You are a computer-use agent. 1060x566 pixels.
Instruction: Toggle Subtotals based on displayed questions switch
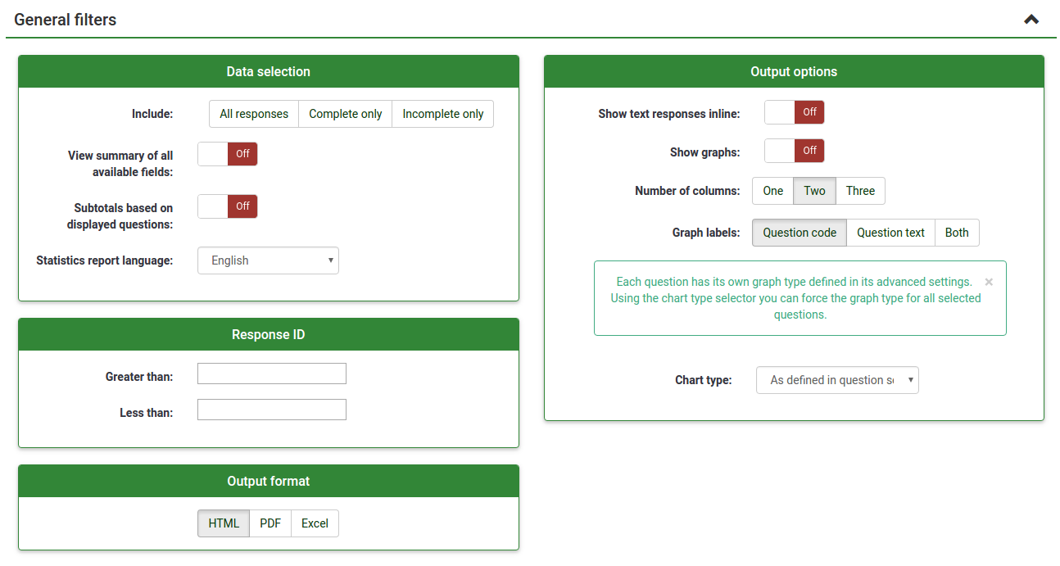pyautogui.click(x=228, y=206)
